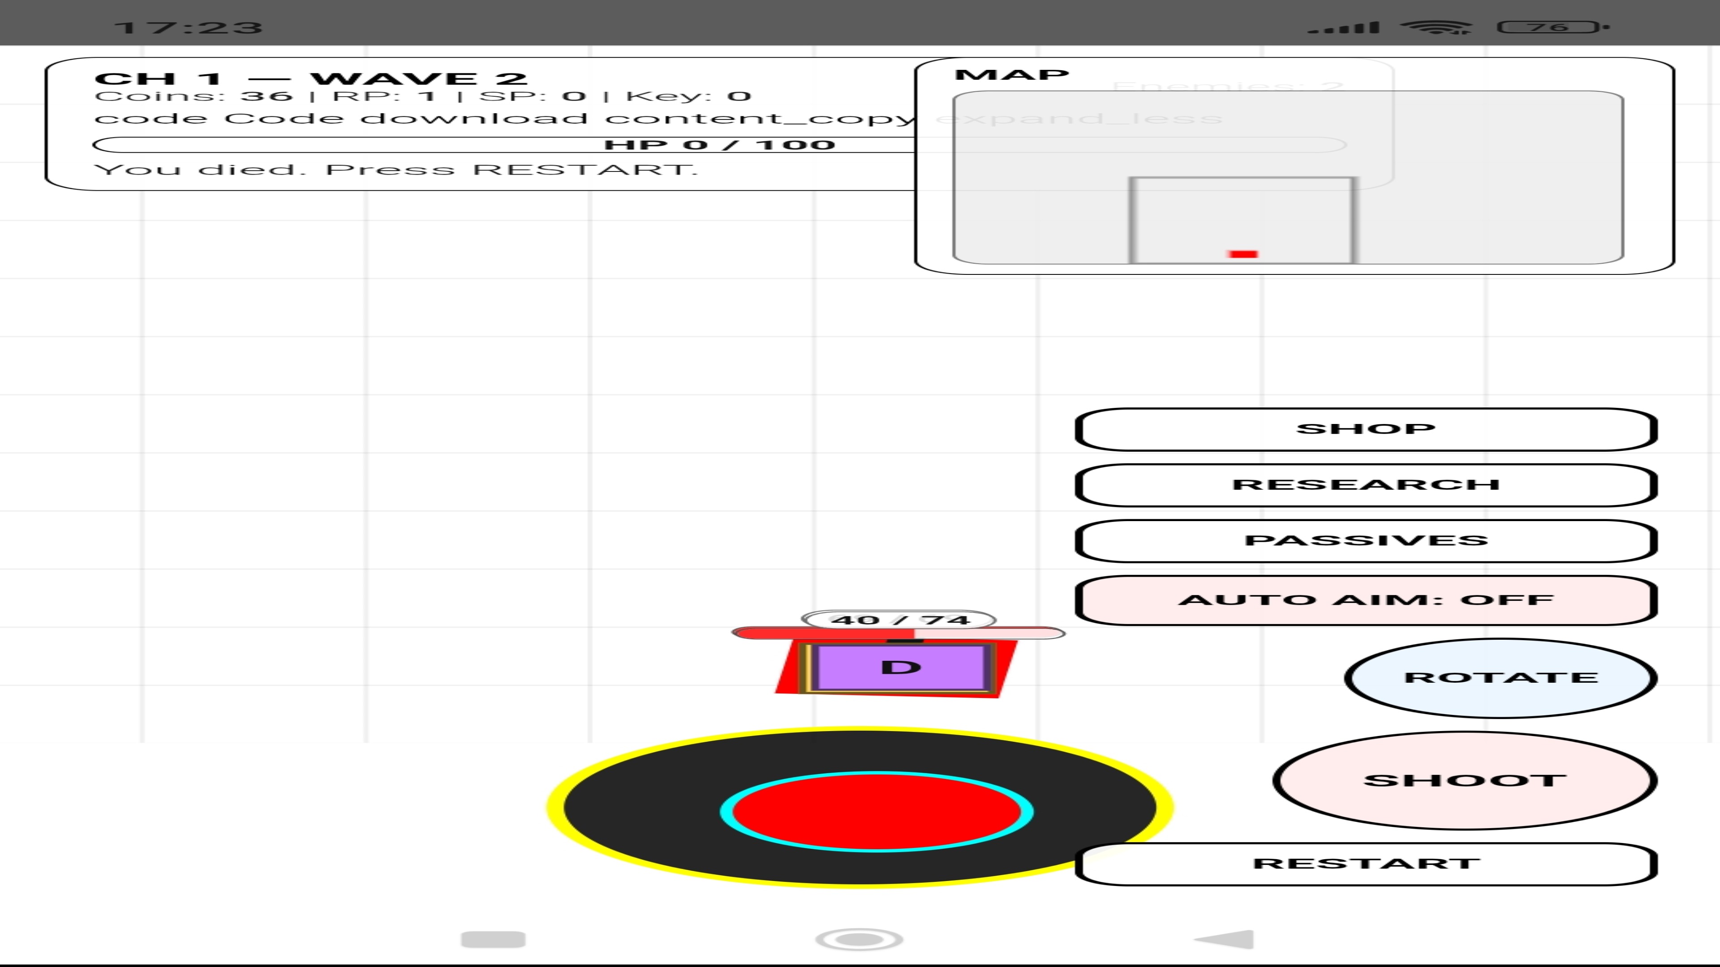This screenshot has width=1720, height=967.
Task: Tap the Android recent apps icon
Action: pos(494,939)
